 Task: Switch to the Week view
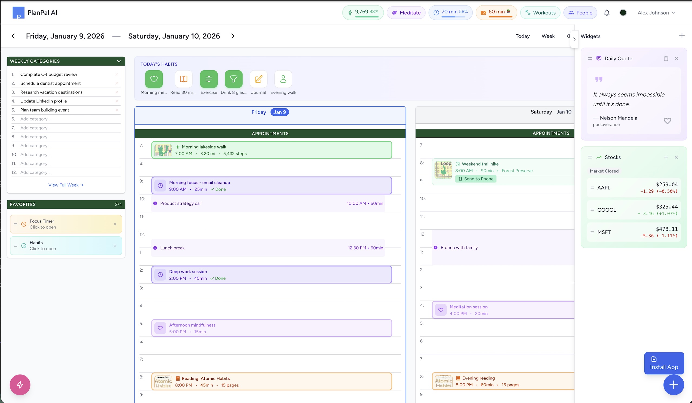548,36
